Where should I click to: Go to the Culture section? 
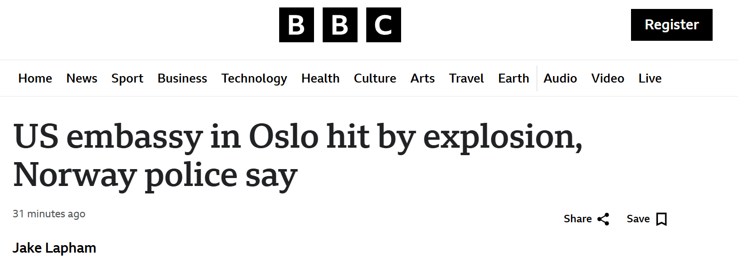tap(375, 79)
